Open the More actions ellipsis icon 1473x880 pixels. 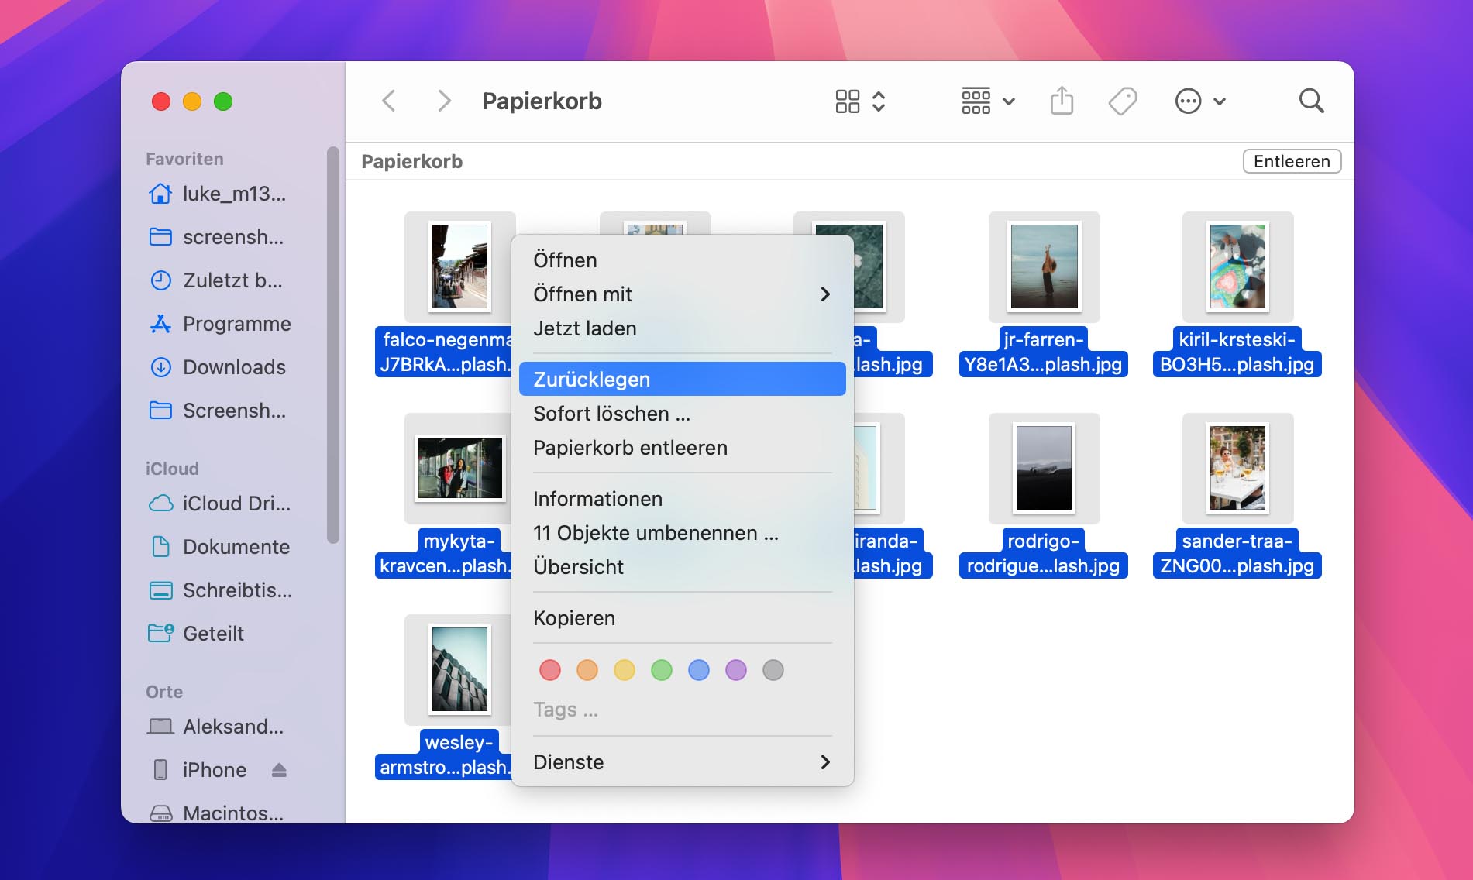coord(1188,101)
